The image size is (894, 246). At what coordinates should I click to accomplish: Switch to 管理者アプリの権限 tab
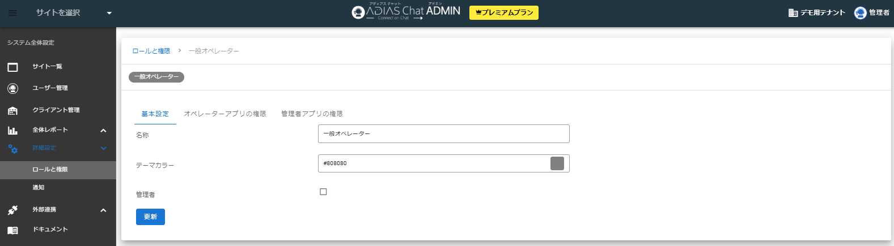pos(312,114)
